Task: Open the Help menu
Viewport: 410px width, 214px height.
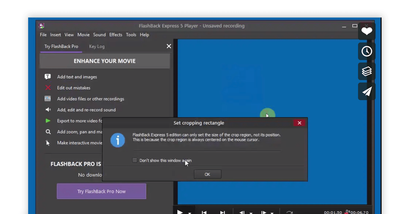Action: [145, 35]
